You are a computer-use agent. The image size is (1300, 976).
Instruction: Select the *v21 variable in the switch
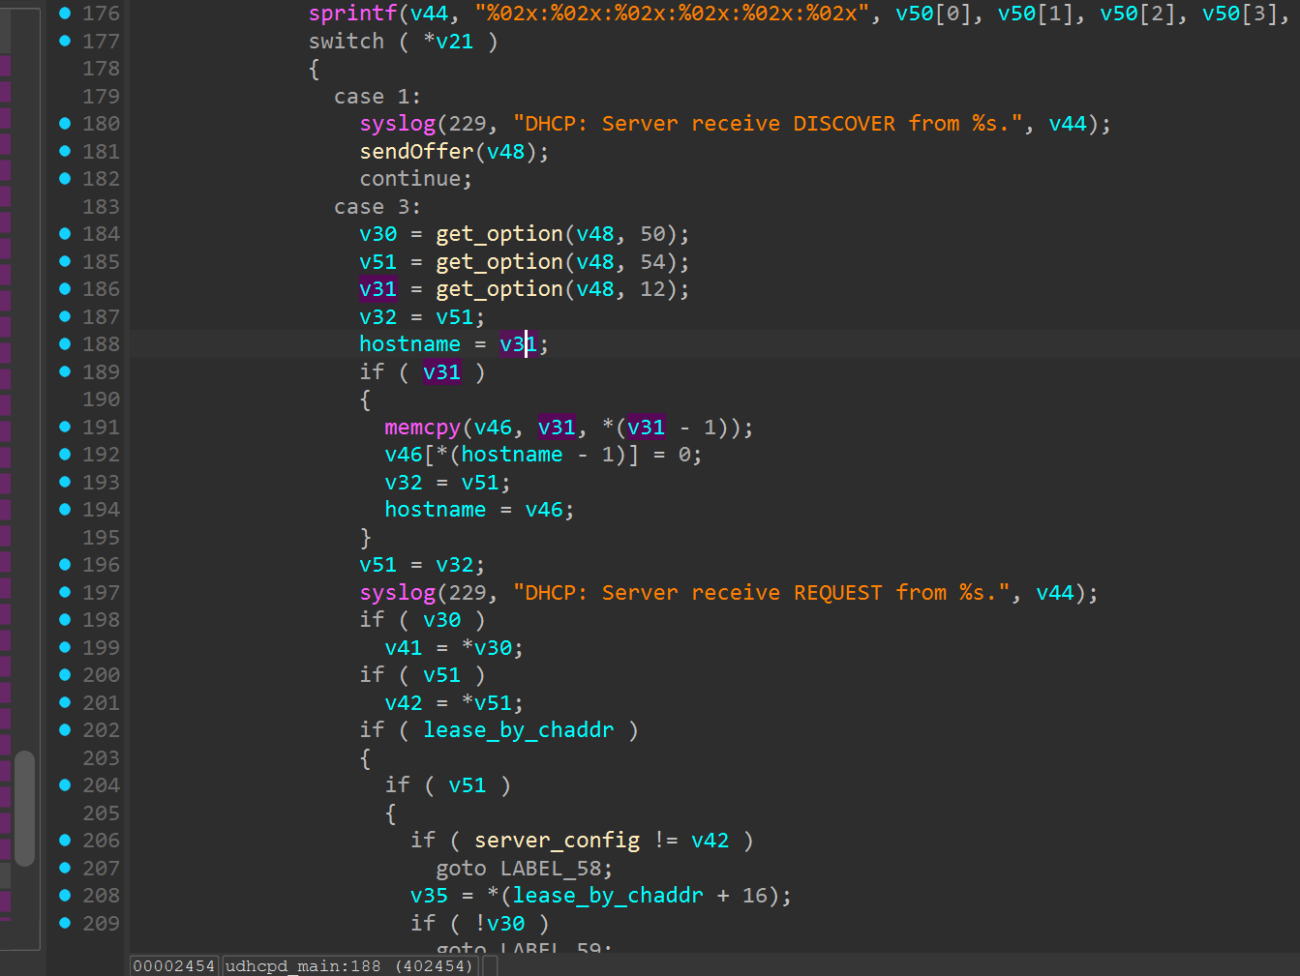(448, 42)
